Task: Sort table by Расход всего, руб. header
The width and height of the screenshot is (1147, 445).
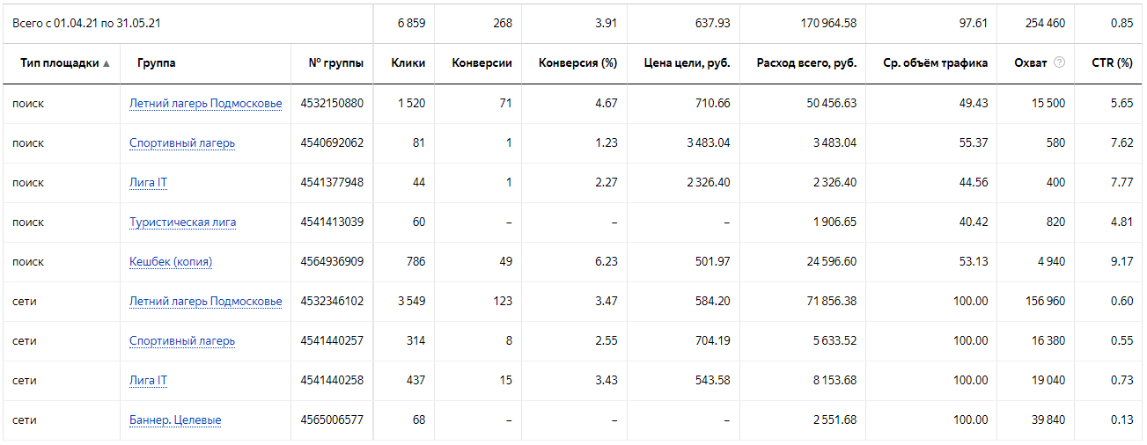Action: 806,63
